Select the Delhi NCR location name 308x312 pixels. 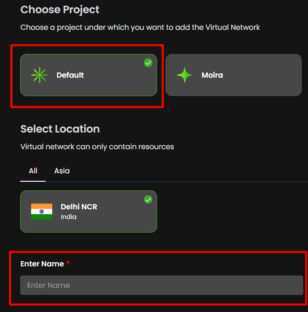[79, 207]
